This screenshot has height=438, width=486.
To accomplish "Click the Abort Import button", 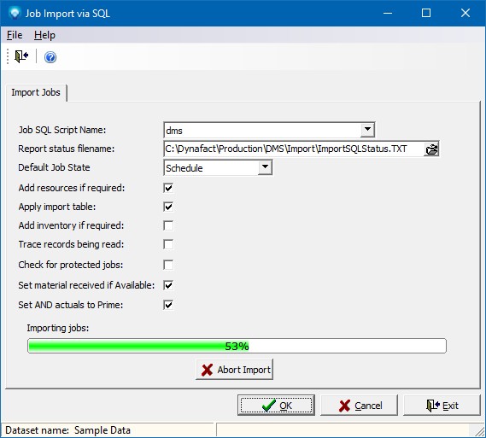I will (234, 370).
